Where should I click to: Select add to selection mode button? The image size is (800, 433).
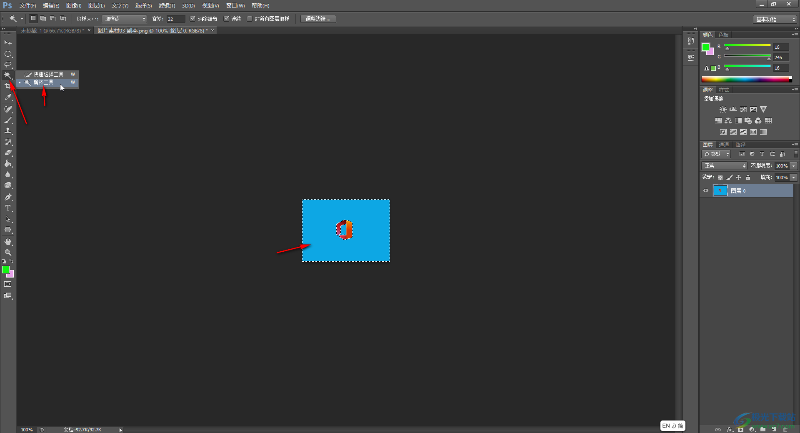pyautogui.click(x=43, y=19)
